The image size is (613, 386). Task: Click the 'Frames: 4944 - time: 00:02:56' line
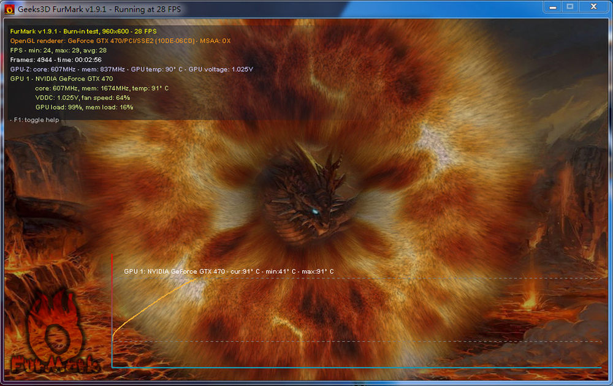56,60
